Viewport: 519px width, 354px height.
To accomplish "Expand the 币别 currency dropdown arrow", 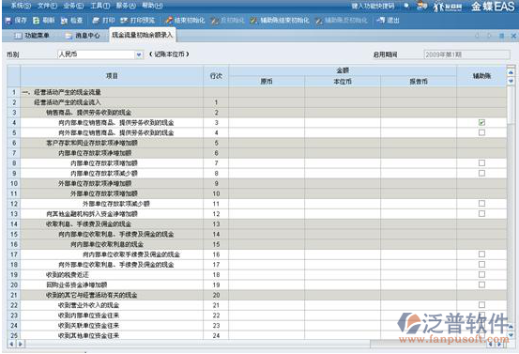I will tap(139, 54).
